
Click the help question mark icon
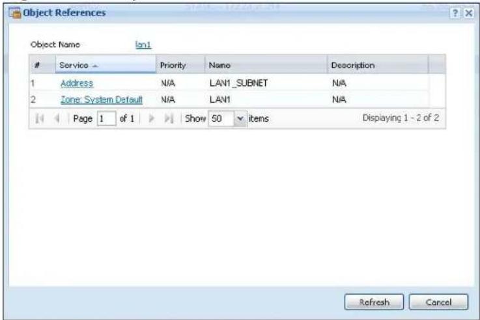pos(455,13)
